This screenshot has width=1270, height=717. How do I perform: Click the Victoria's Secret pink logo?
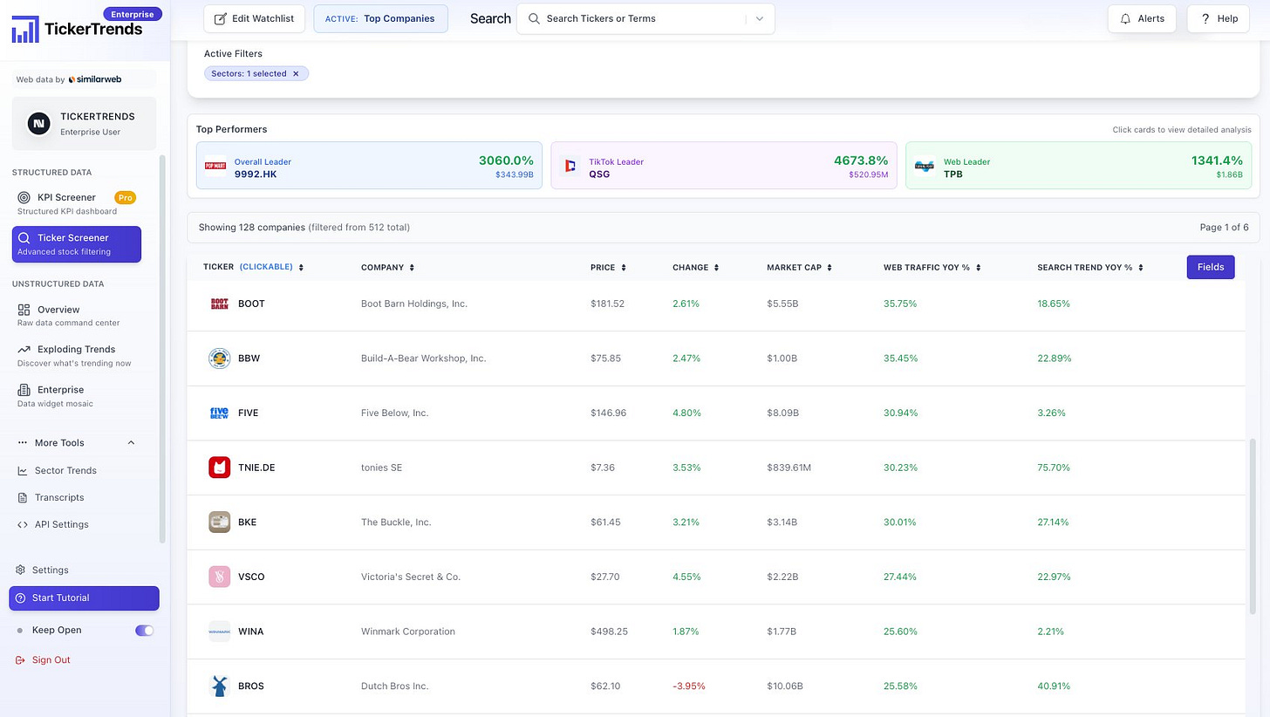(220, 577)
